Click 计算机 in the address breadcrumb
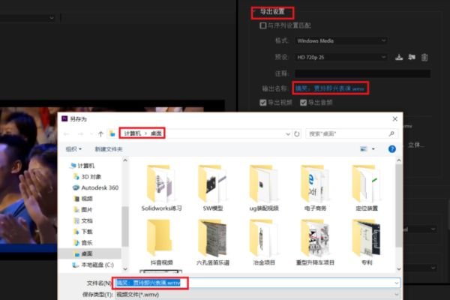450x300 pixels. tap(132, 133)
